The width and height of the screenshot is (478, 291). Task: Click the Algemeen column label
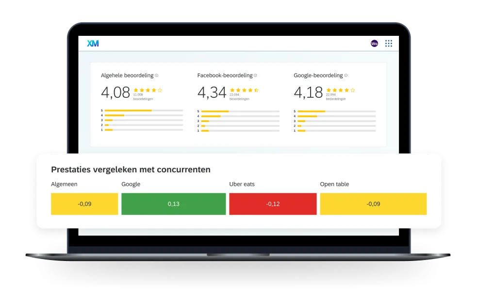(64, 184)
